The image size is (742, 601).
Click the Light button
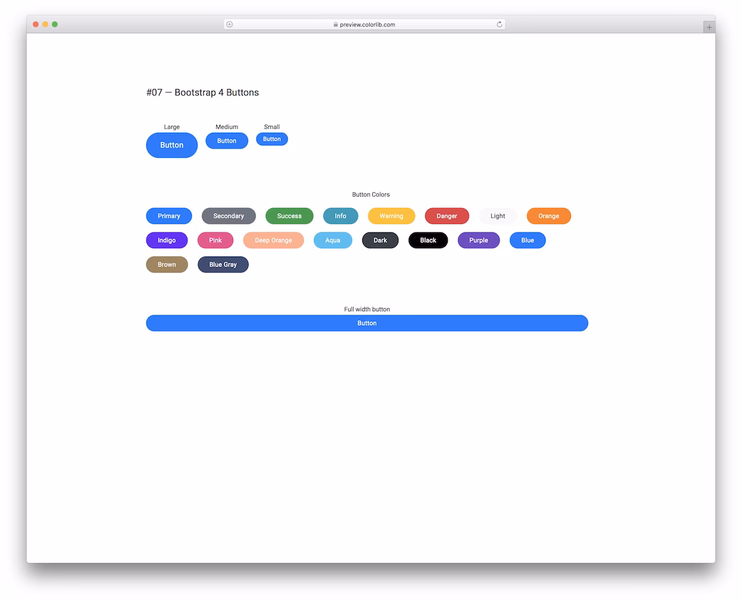[x=498, y=216]
